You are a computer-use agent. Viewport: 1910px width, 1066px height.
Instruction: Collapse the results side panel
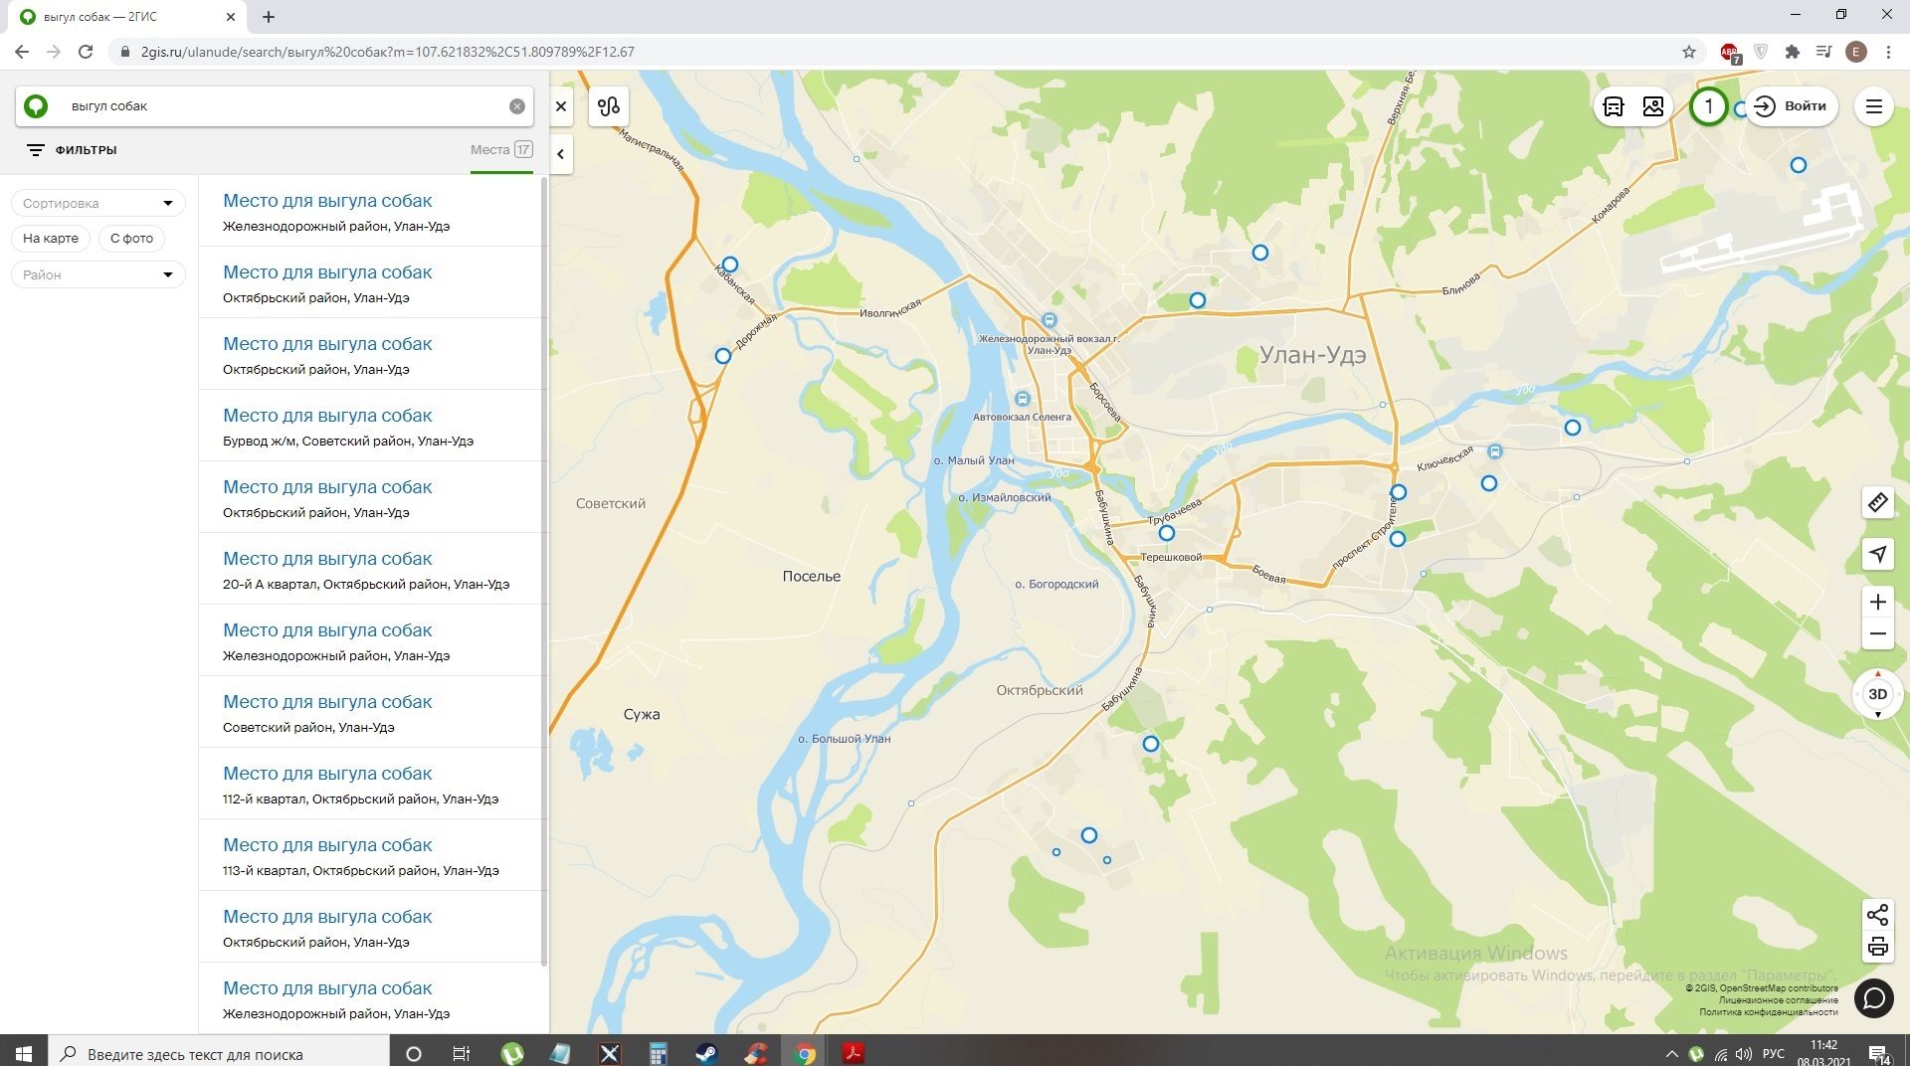pyautogui.click(x=561, y=154)
